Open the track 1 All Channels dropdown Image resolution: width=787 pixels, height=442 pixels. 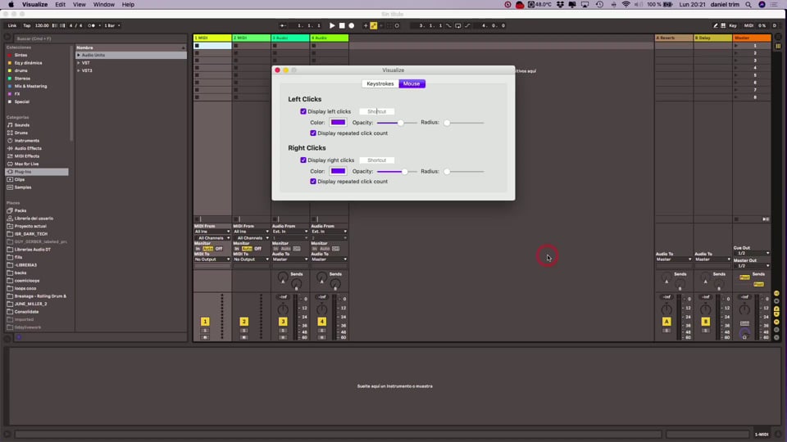[x=212, y=237]
